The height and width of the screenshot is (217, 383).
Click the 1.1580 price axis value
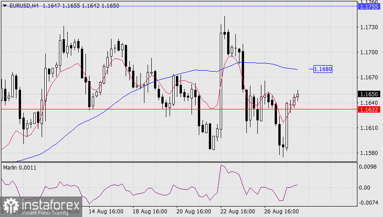tap(369, 153)
